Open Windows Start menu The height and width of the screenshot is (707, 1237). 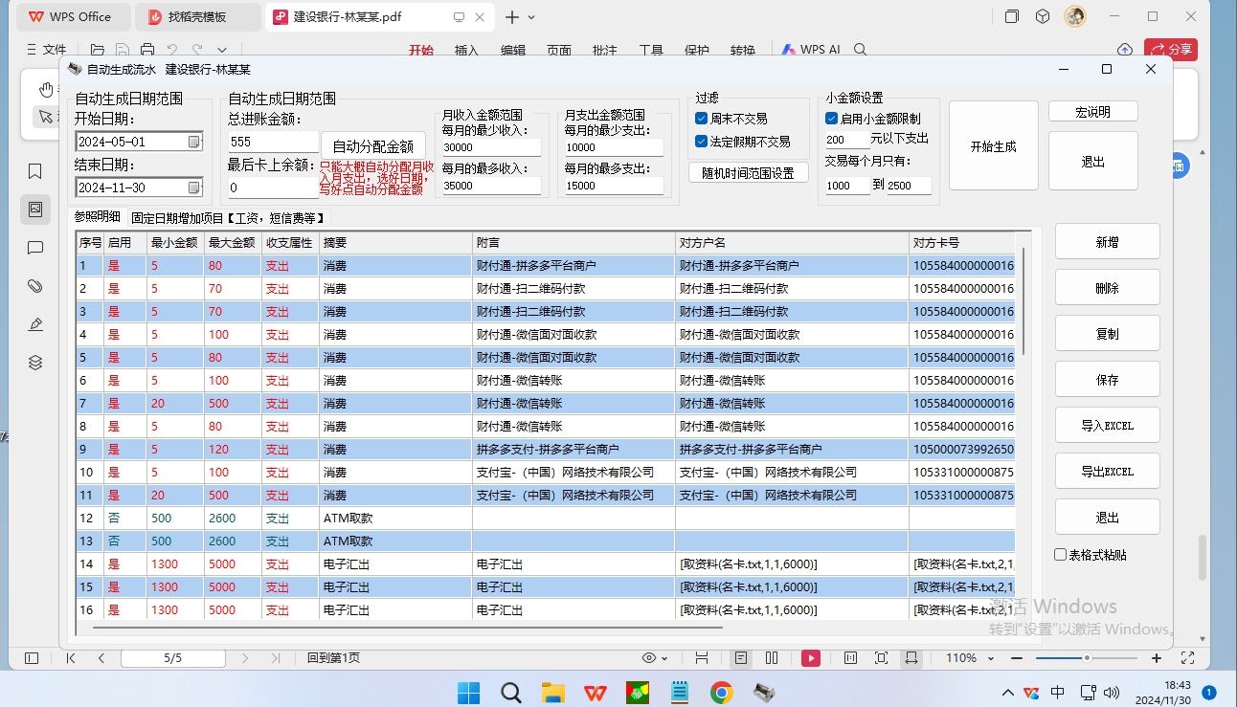[468, 692]
